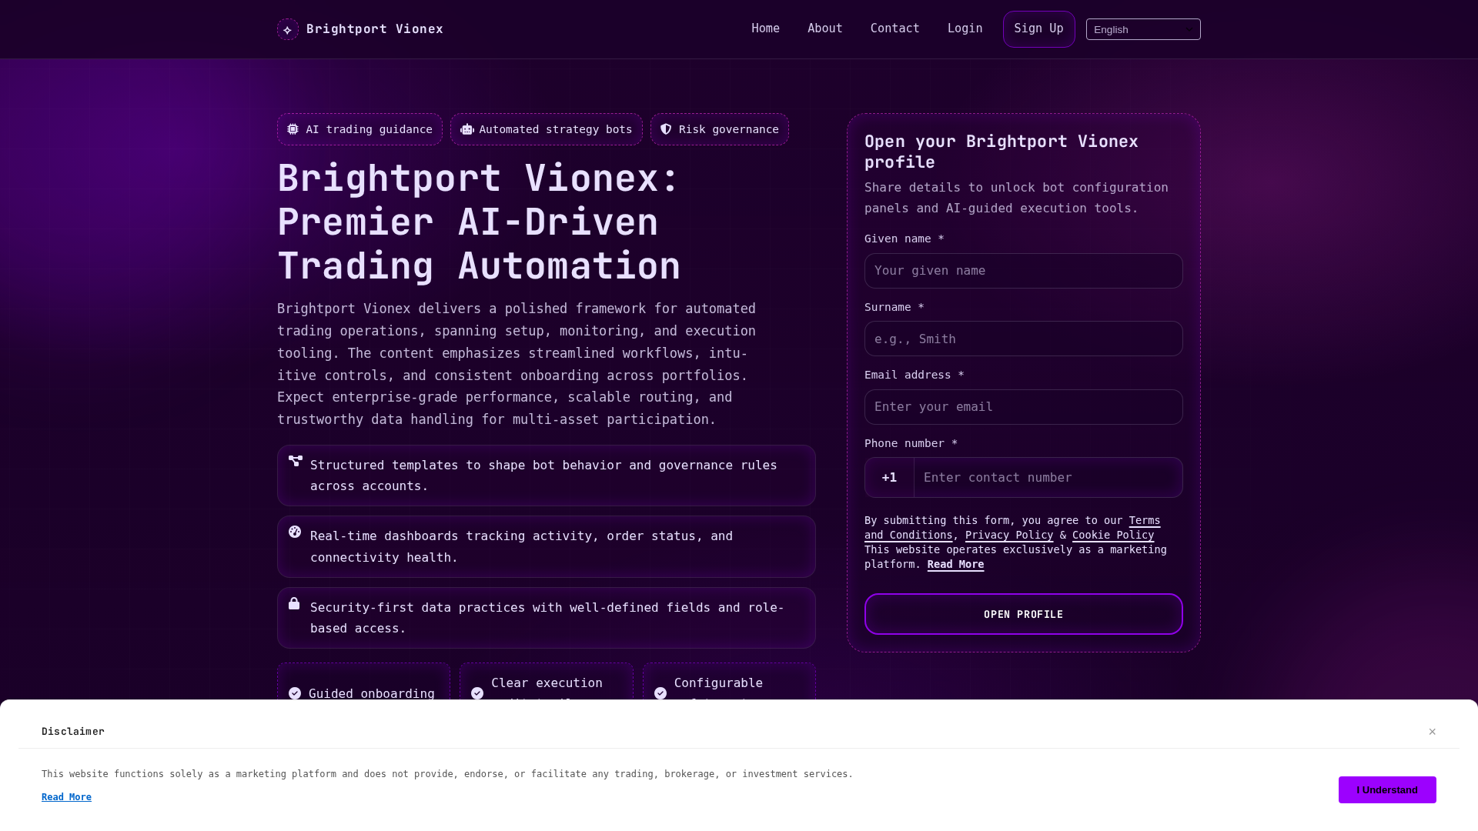Open the Contact nav item
Viewport: 1478px width, 831px height.
click(894, 28)
